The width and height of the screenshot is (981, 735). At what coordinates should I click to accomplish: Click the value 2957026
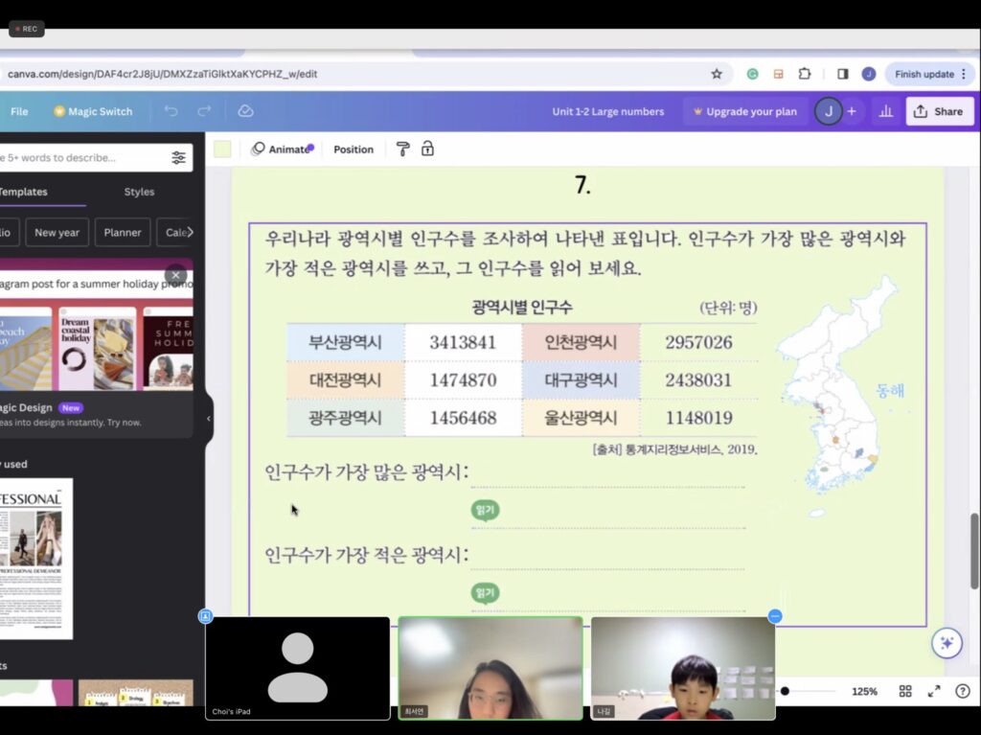[698, 342]
